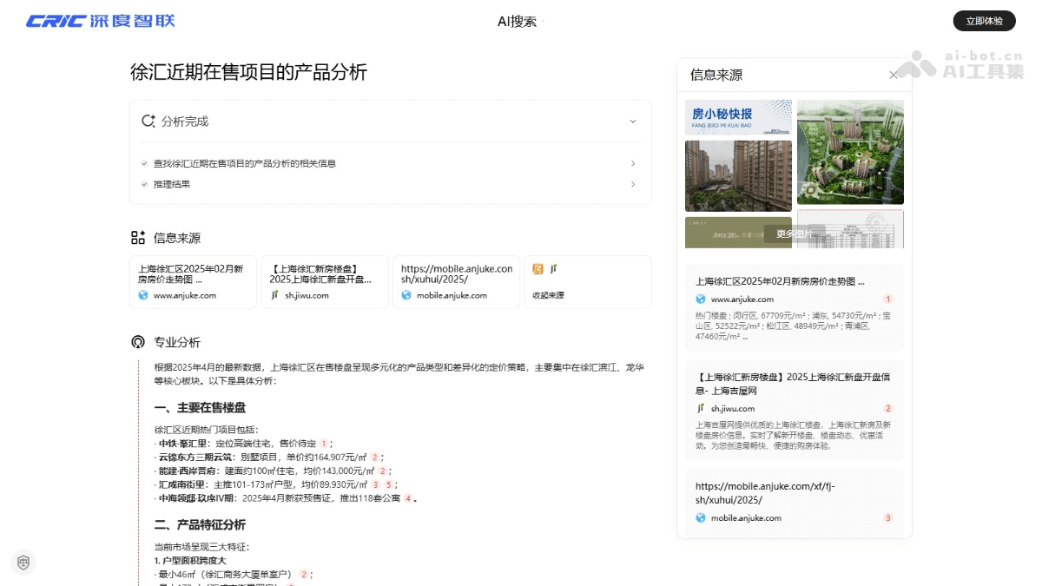Screen dimensions: 1042x586
Task: Click the 专业分析 section icon
Action: point(136,341)
